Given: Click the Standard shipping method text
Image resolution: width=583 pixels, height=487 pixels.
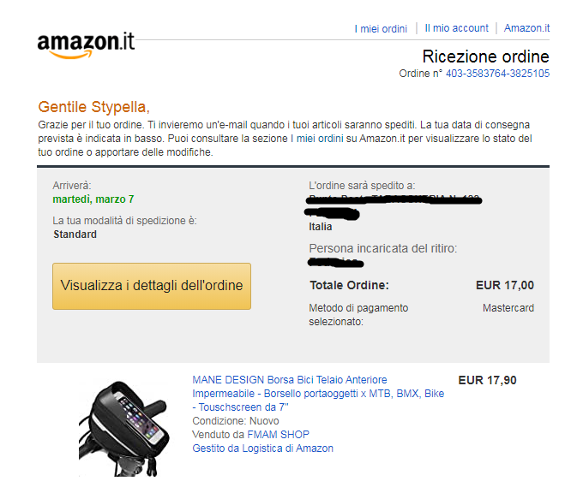Looking at the screenshot, I should pyautogui.click(x=75, y=235).
